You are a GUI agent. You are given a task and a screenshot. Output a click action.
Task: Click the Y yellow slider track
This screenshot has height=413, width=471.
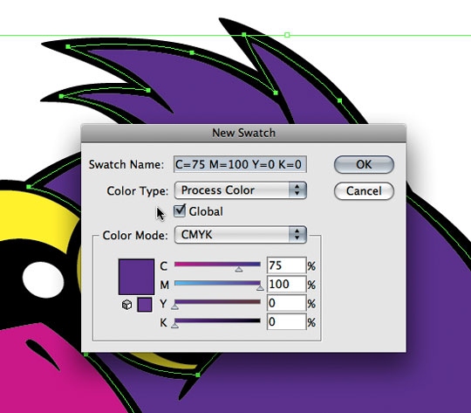[217, 302]
